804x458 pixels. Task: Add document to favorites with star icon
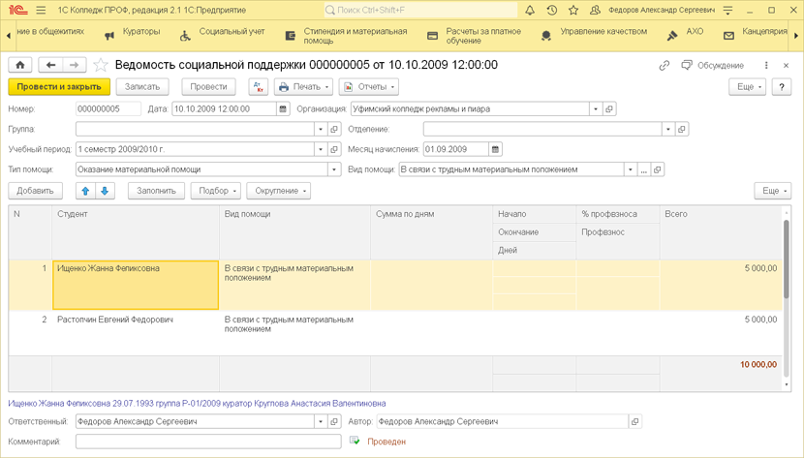[x=101, y=65]
